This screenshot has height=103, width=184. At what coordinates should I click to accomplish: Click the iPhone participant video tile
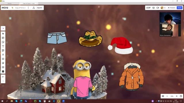coord(170,30)
